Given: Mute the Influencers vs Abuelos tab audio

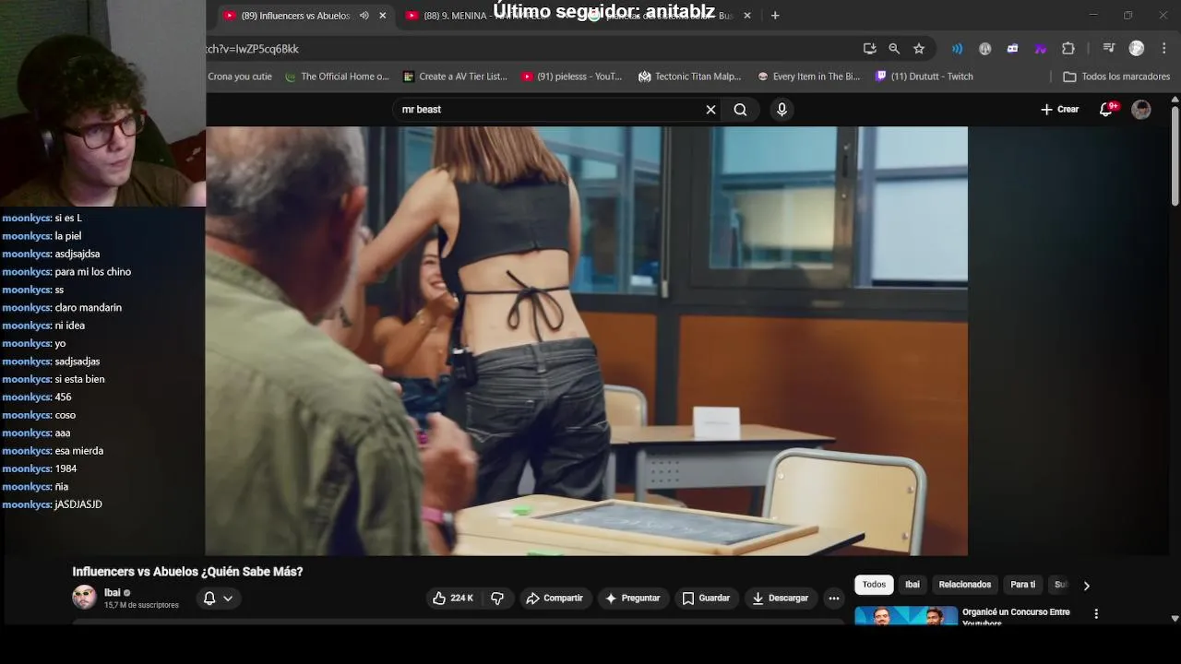Looking at the screenshot, I should point(364,16).
